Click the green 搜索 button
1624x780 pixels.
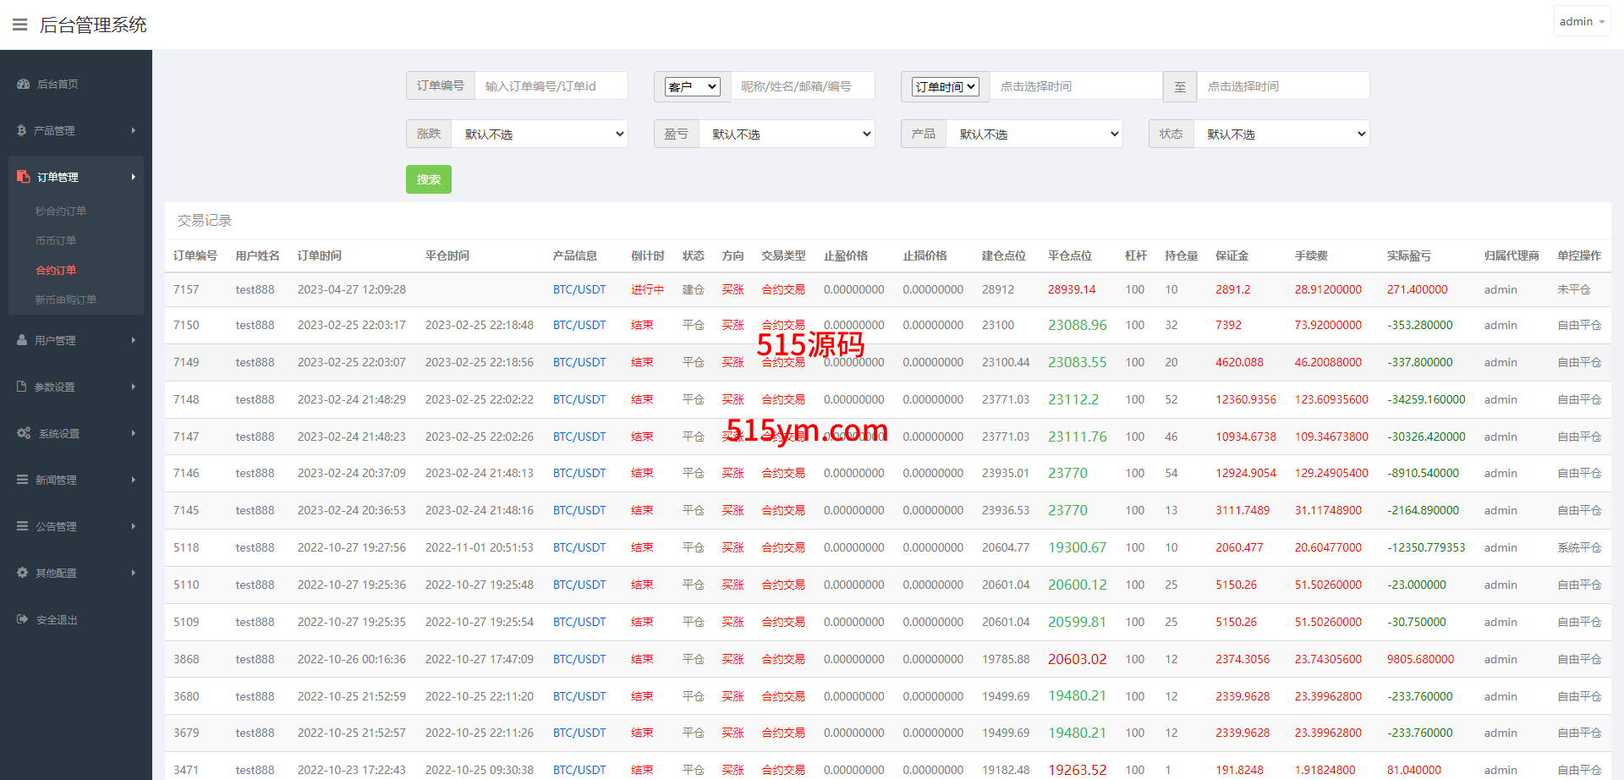[x=429, y=179]
